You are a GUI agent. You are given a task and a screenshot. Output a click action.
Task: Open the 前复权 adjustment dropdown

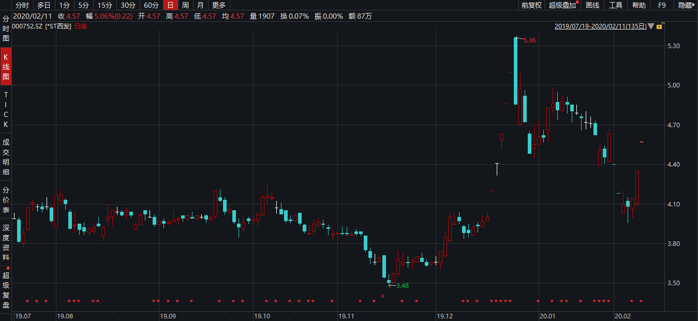coord(531,5)
